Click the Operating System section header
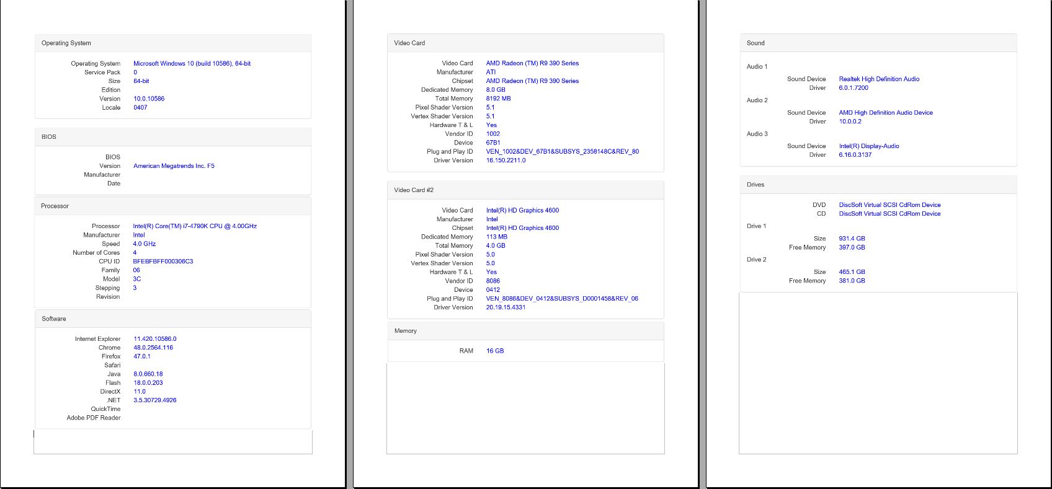This screenshot has height=489, width=1052. click(x=66, y=43)
